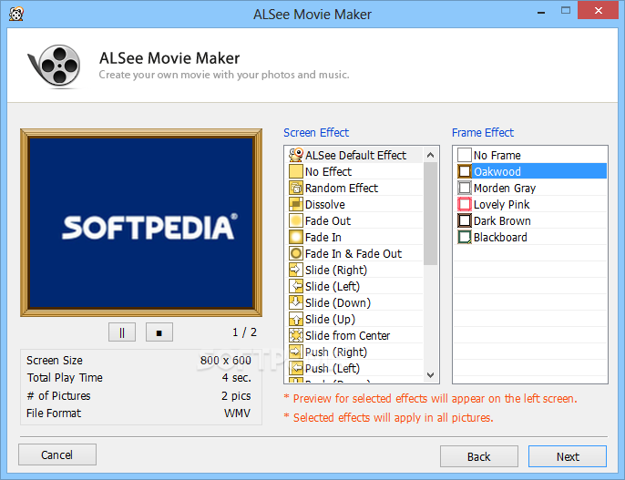Choose the No Frame label
The width and height of the screenshot is (625, 480).
497,155
